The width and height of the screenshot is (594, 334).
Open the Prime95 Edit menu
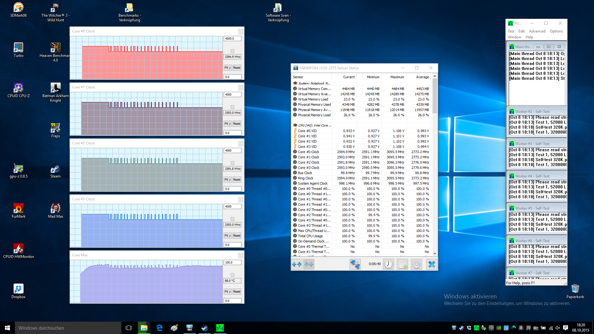(x=522, y=31)
